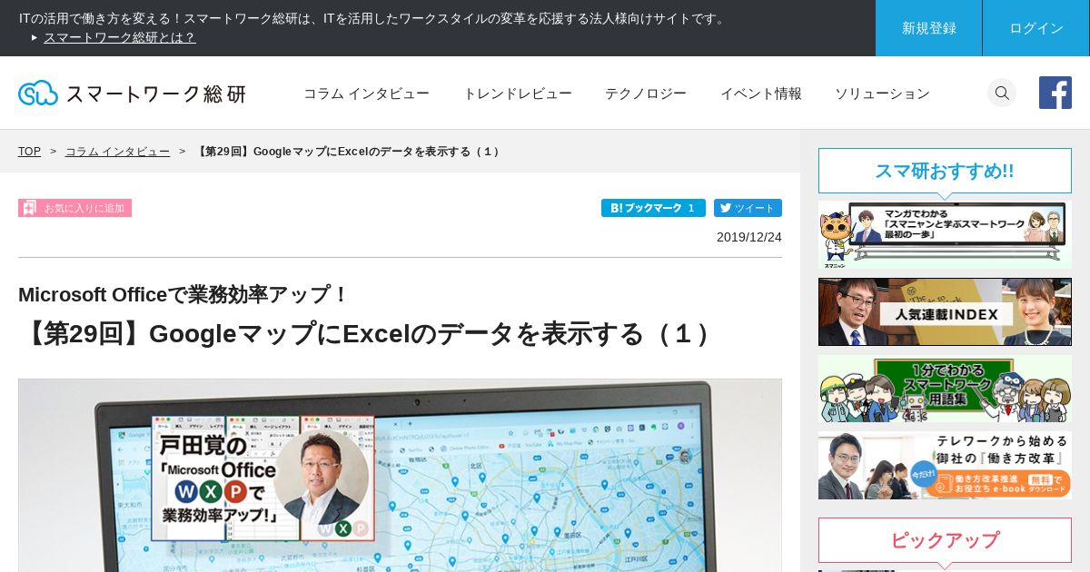Screen dimensions: 1090x572
Task: Click the article date 2019/12/24
Action: [x=749, y=237]
